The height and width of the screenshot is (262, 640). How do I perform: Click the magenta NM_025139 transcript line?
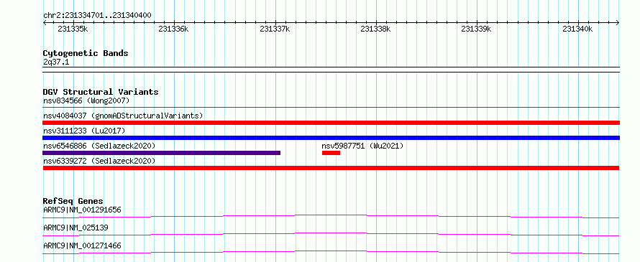point(331,234)
